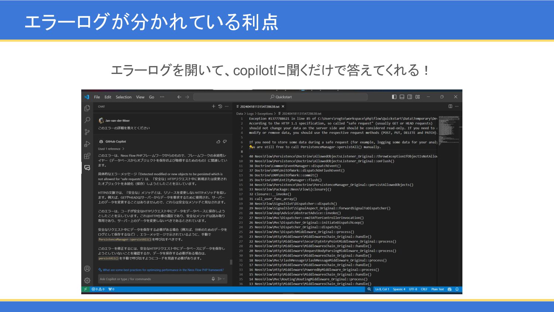The width and height of the screenshot is (554, 312).
Task: Close the 20240418113154728638.txt tab
Action: (x=283, y=106)
